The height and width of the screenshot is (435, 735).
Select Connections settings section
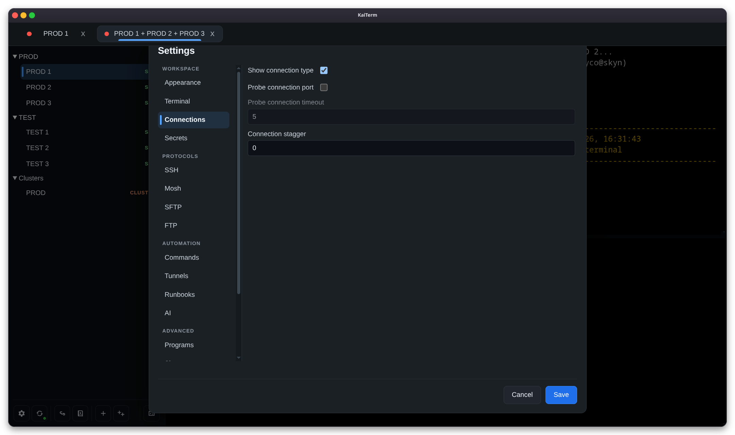(x=194, y=120)
